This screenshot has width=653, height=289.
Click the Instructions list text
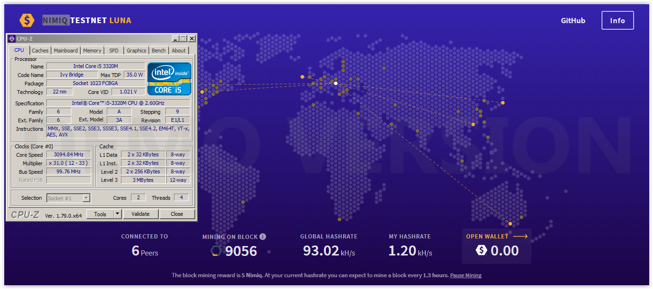click(118, 132)
